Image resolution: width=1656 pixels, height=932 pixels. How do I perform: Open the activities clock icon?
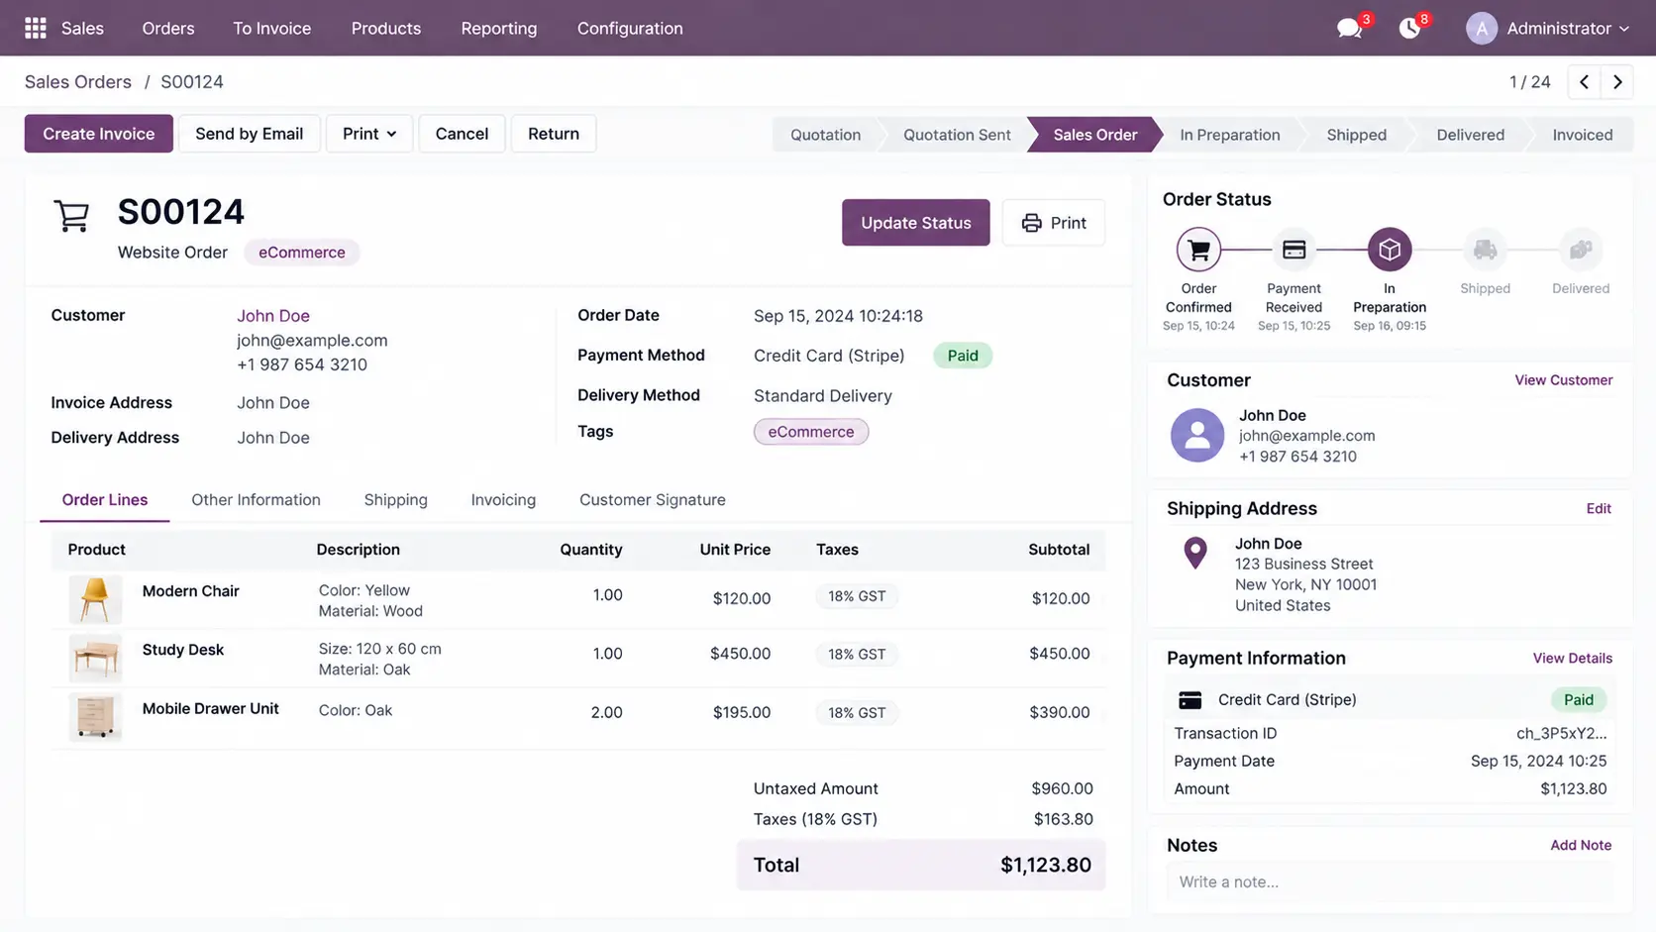point(1409,28)
